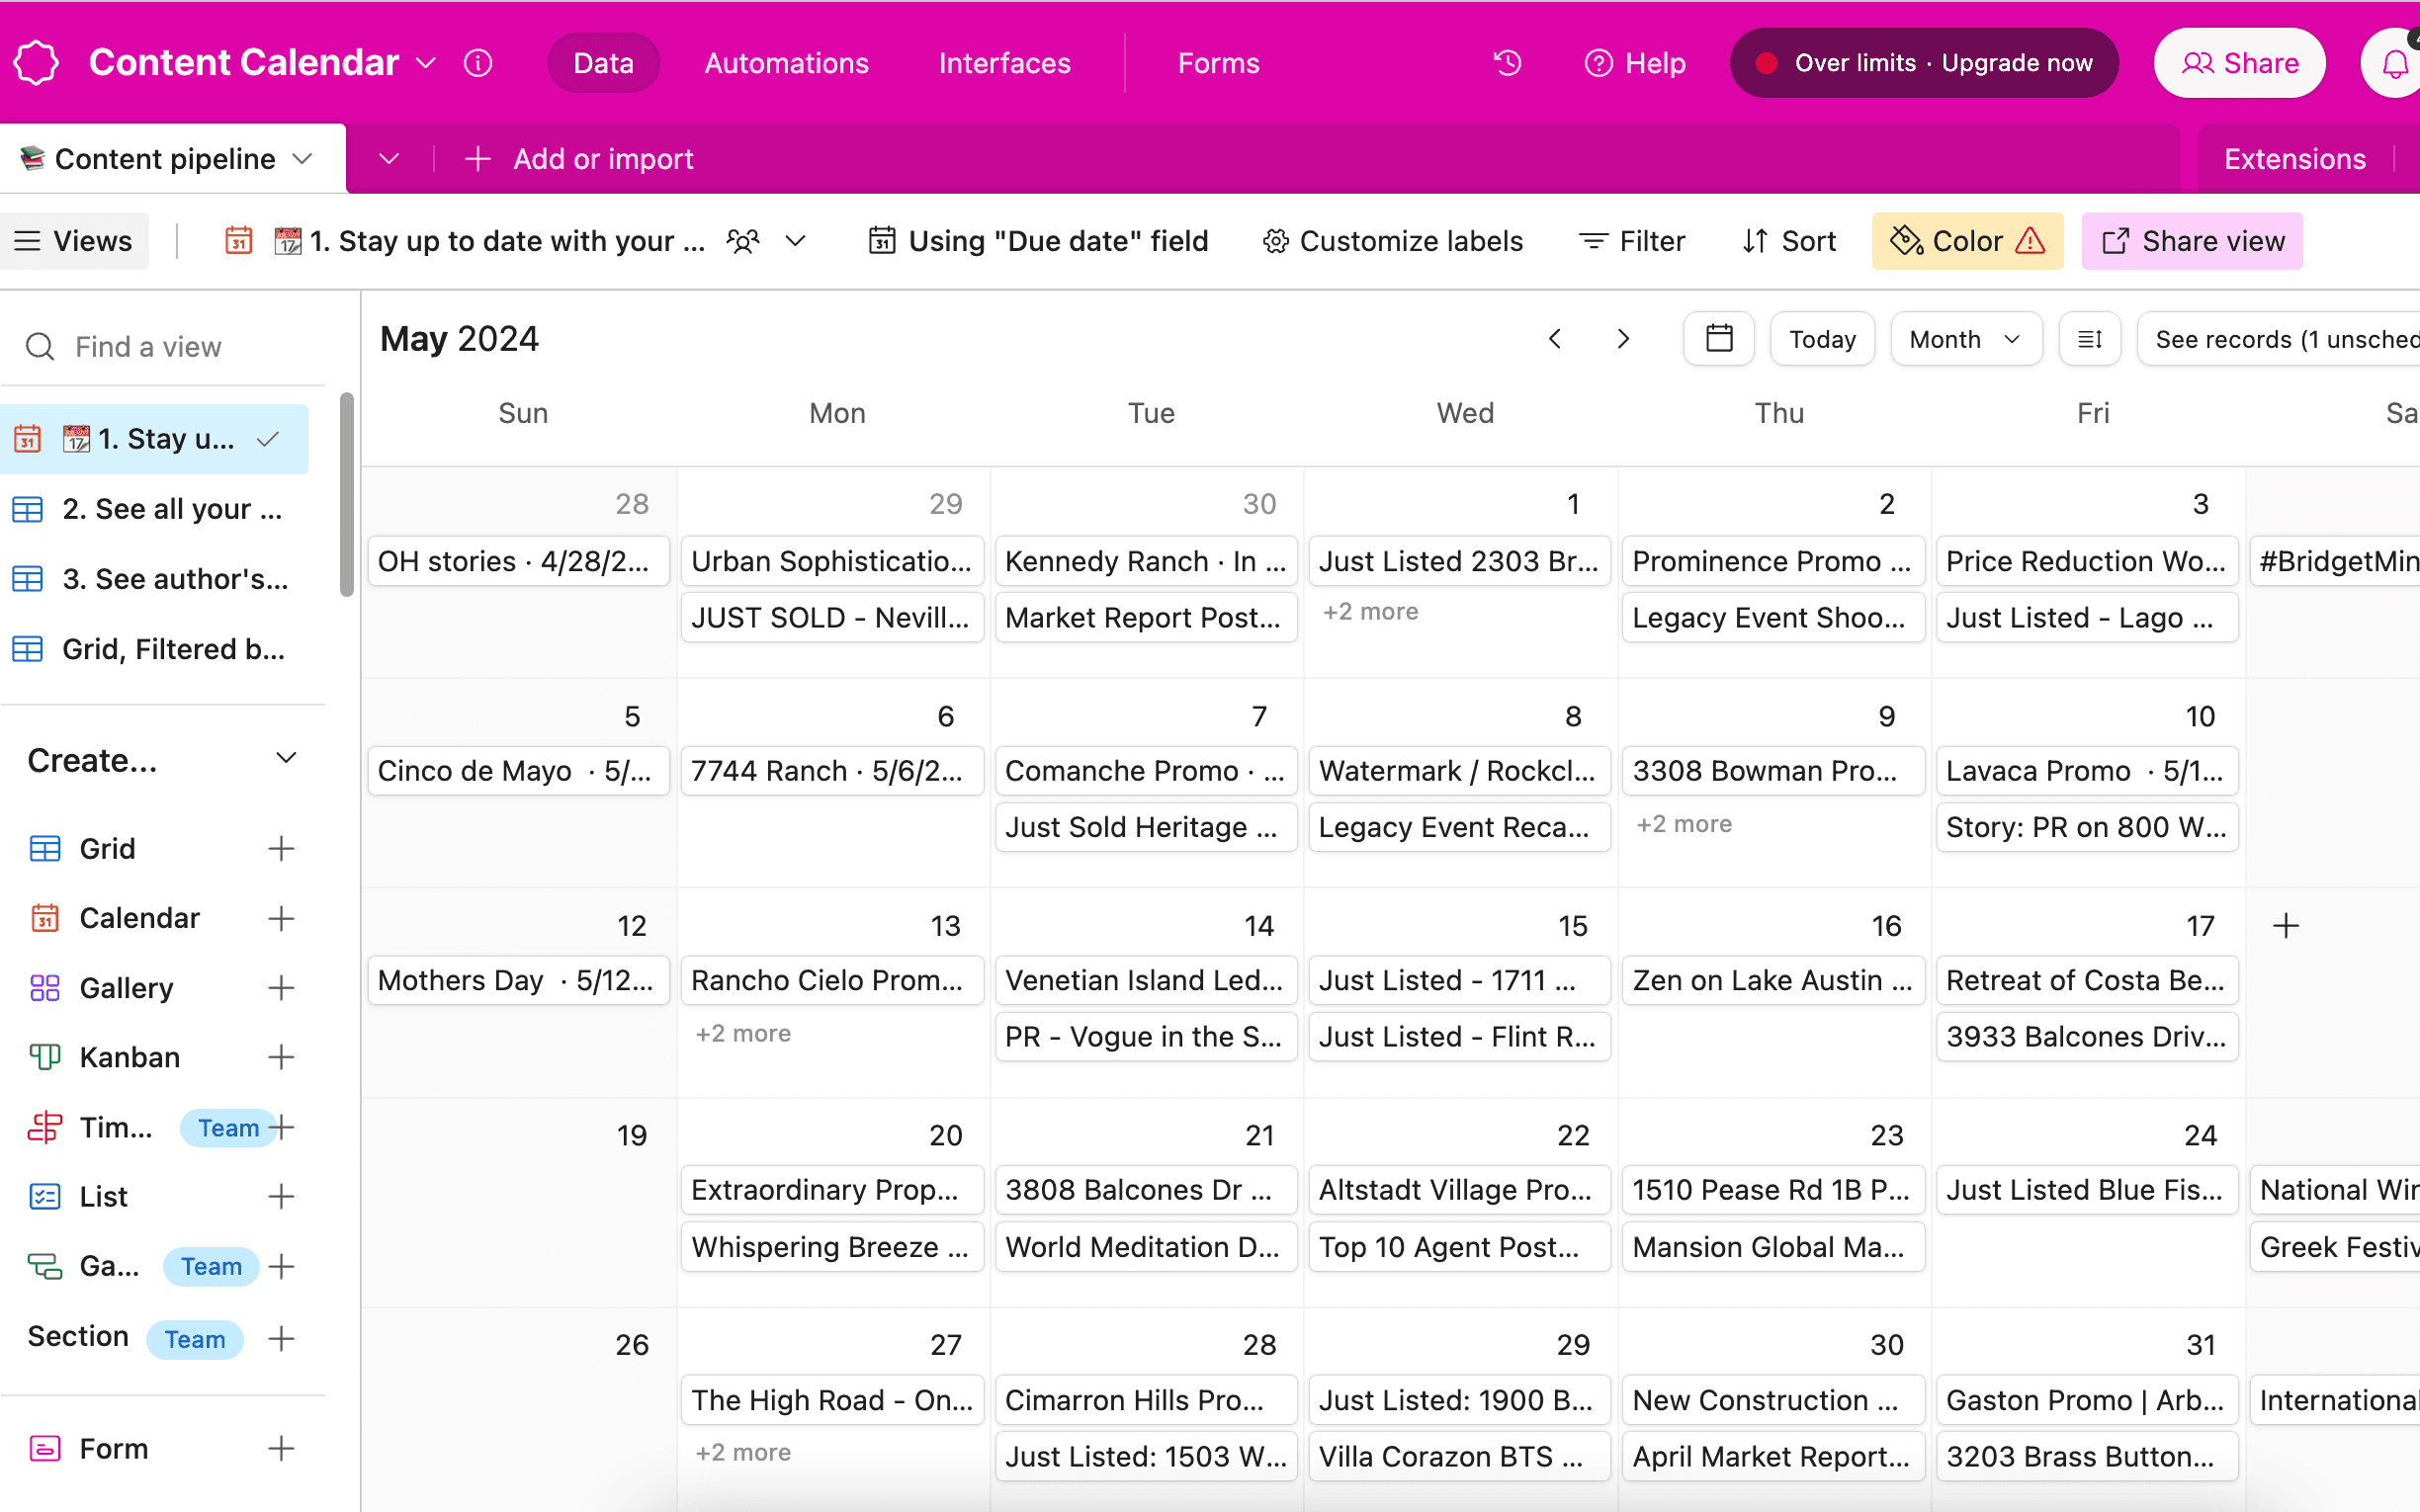The height and width of the screenshot is (1512, 2420).
Task: Add a new Kanban view
Action: coord(282,1057)
